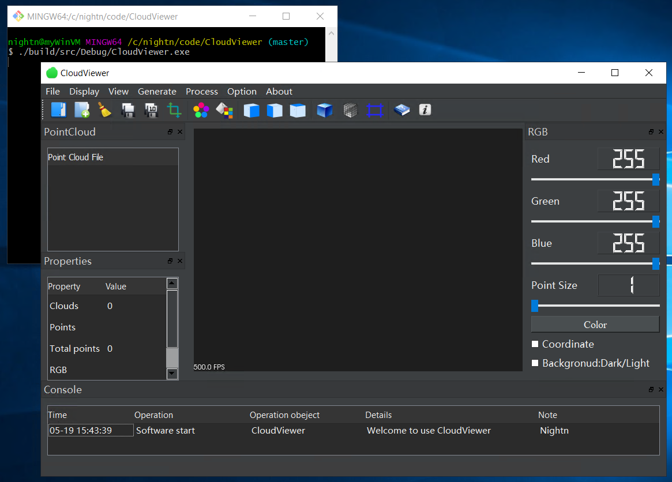Select the broom cleanup tool
The width and height of the screenshot is (672, 482).
click(x=104, y=110)
